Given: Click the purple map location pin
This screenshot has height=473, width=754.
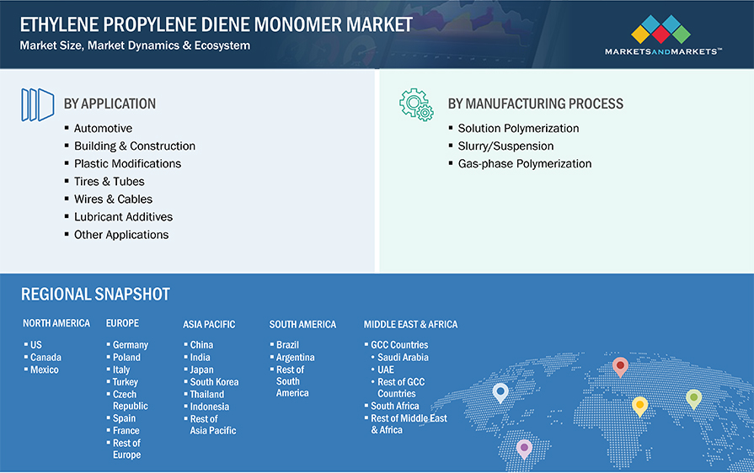Looking at the screenshot, I should pos(524,448).
